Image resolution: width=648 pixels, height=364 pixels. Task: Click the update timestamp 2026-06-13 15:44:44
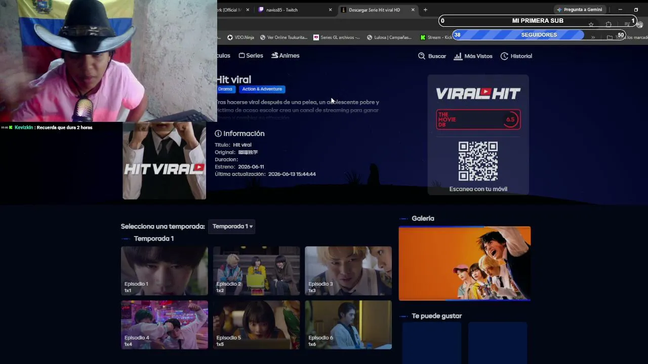(292, 174)
